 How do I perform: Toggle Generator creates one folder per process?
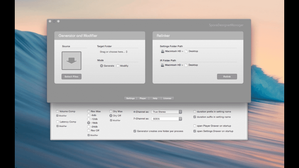(x=135, y=131)
